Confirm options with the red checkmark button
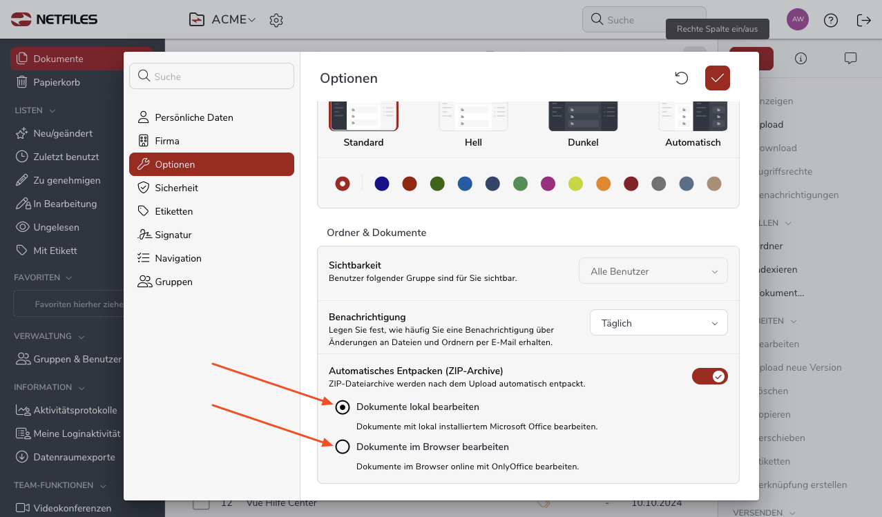This screenshot has width=882, height=517. [x=718, y=78]
